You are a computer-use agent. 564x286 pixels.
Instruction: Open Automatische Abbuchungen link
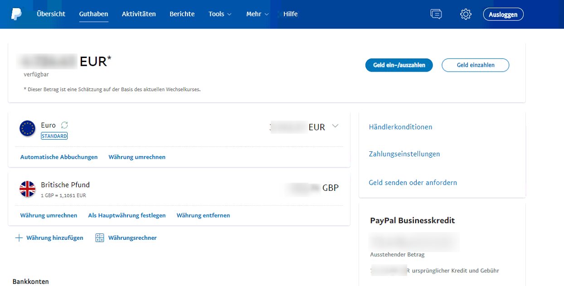(59, 157)
